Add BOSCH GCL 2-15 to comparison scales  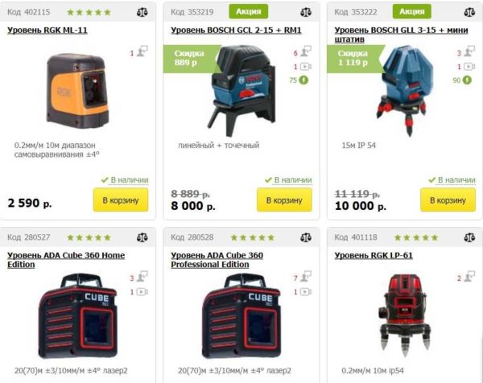306,12
